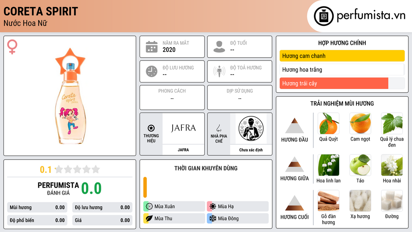Screen dimensions: 412x232
Task: Click the calendar icon beside Năm ra mắt
Action: coord(152,47)
